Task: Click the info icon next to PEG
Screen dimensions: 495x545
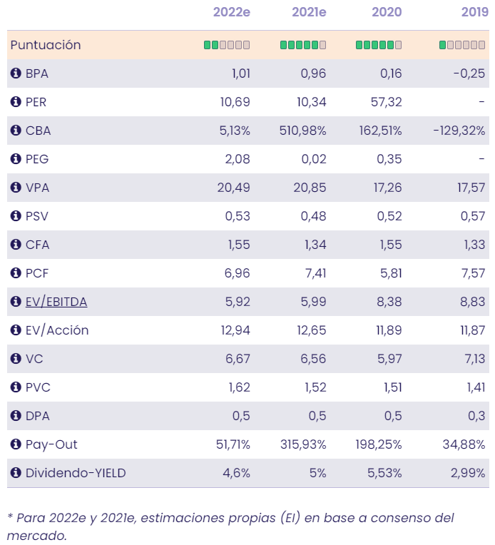Action: [x=16, y=159]
